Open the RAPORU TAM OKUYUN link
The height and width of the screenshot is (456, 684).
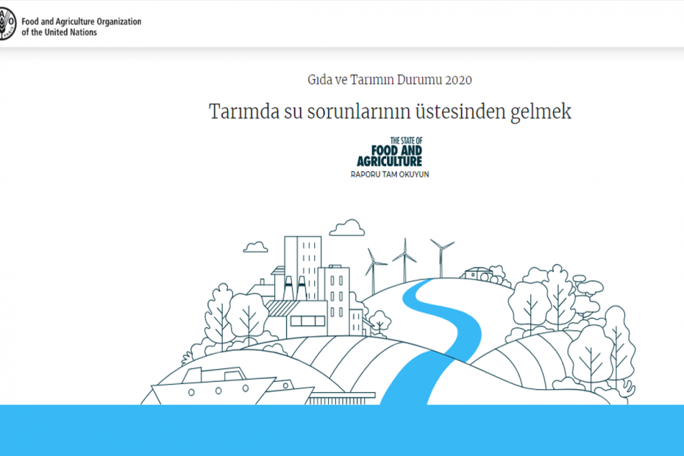click(390, 174)
